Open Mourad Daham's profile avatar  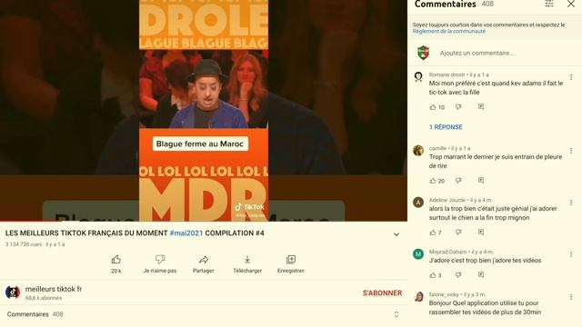(418, 254)
